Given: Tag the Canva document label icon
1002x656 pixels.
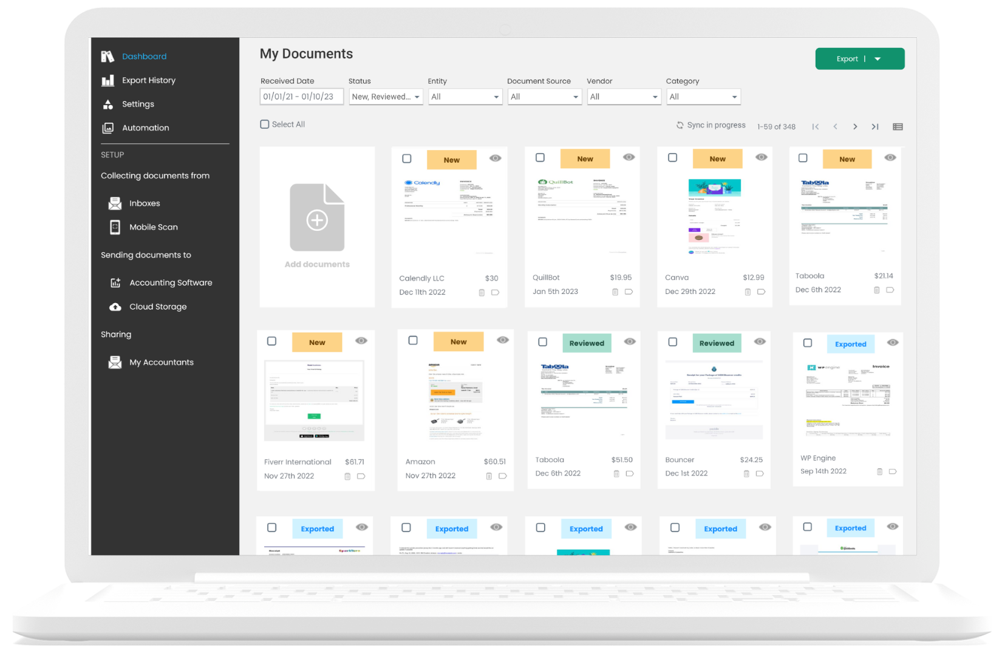Looking at the screenshot, I should pos(762,292).
